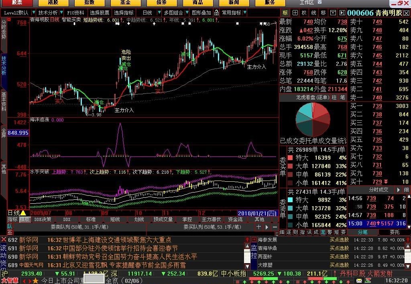Open news headline 世博年上海建设交通领域聚焦六大重点

(x=117, y=240)
